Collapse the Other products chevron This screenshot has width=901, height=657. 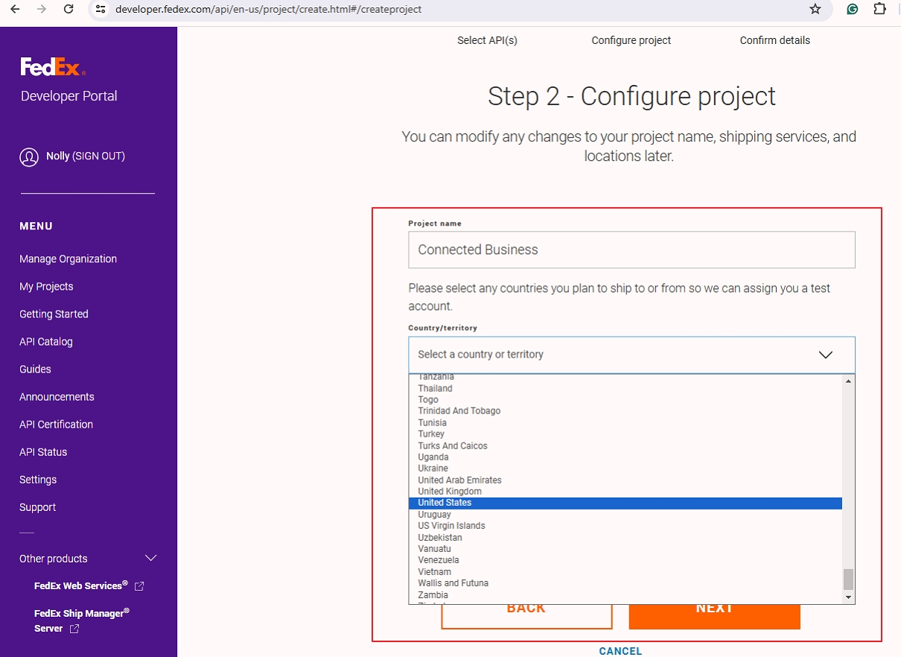pyautogui.click(x=151, y=558)
